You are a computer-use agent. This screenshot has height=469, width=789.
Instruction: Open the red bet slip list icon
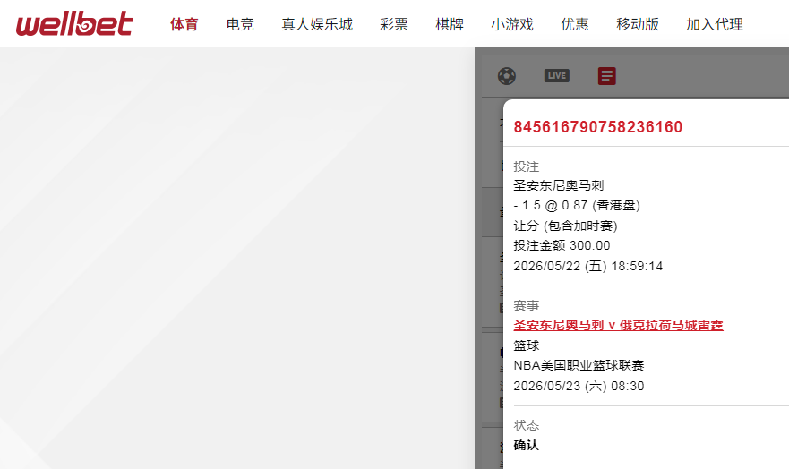607,76
